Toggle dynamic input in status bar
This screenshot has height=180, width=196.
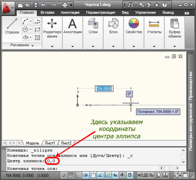pyautogui.click(x=115, y=175)
